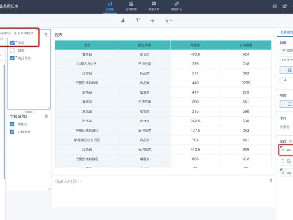Click cell 内蒙古自治区
This screenshot has height=220, width=293.
[x=87, y=64]
